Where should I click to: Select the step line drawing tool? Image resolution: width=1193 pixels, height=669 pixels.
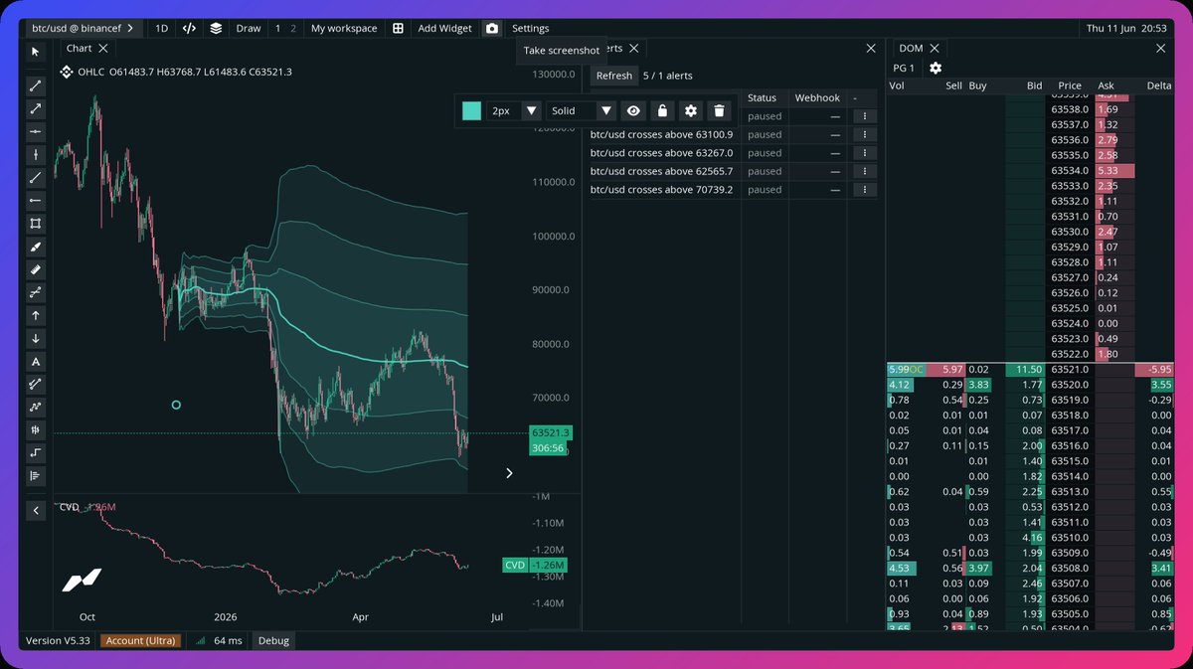pyautogui.click(x=36, y=453)
